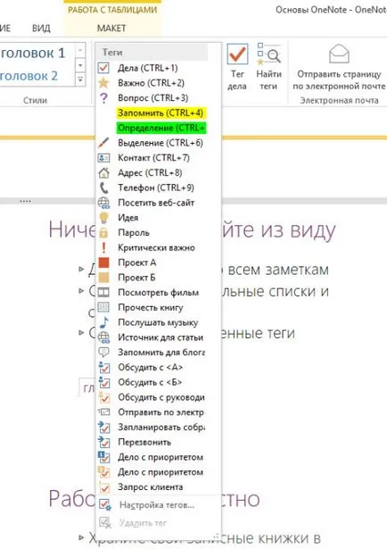Toggle Обсудить с <А> checkbox tag
The width and height of the screenshot is (387, 549).
click(104, 367)
